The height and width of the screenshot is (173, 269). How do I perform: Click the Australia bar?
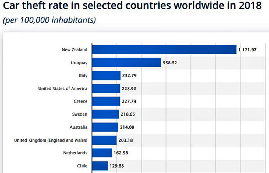(x=105, y=127)
